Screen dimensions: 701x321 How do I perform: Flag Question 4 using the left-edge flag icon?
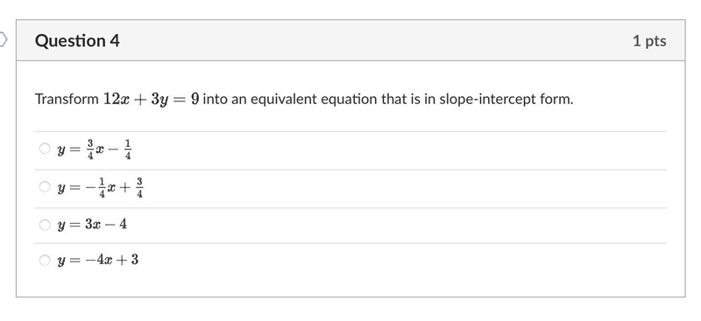click(4, 39)
